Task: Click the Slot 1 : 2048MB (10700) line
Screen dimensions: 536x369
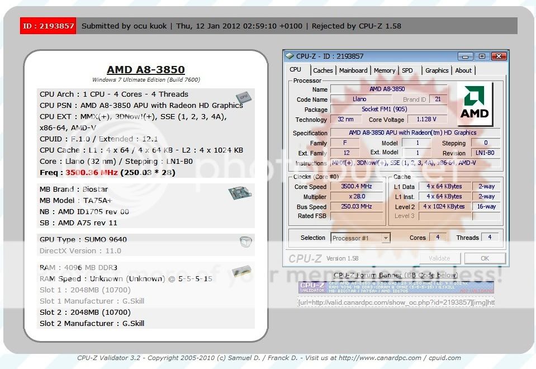Action: [85, 290]
